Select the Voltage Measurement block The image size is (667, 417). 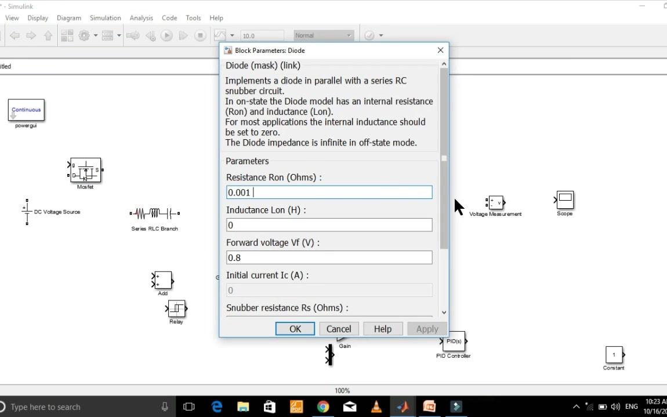point(495,202)
